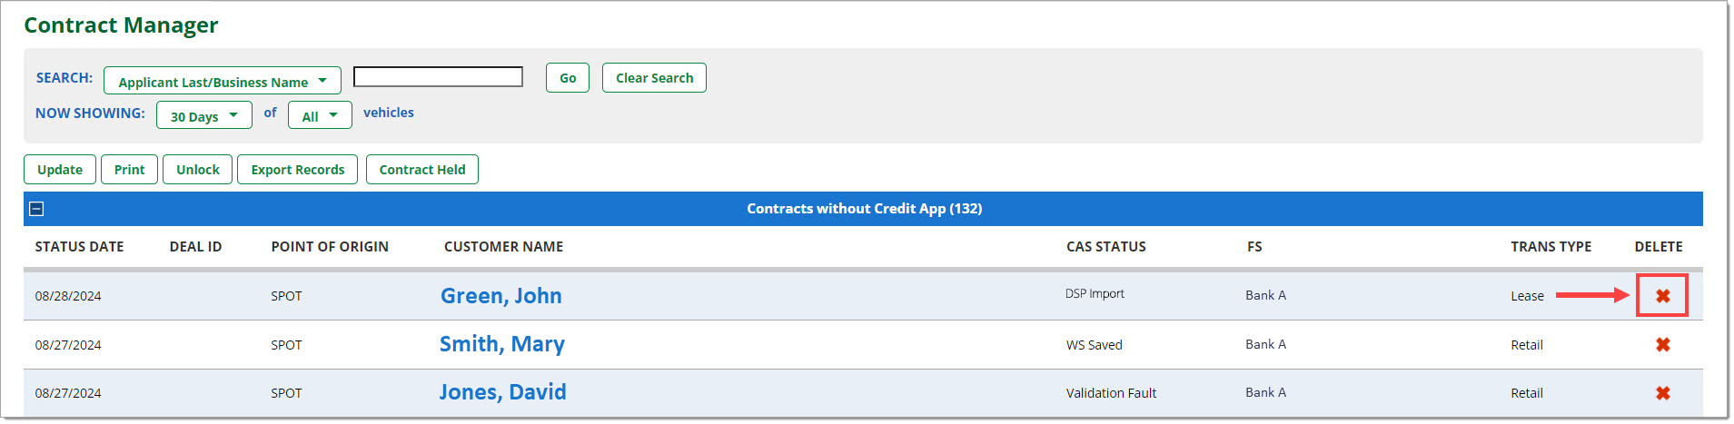The height and width of the screenshot is (424, 1734).
Task: Click the Update button
Action: tap(60, 170)
